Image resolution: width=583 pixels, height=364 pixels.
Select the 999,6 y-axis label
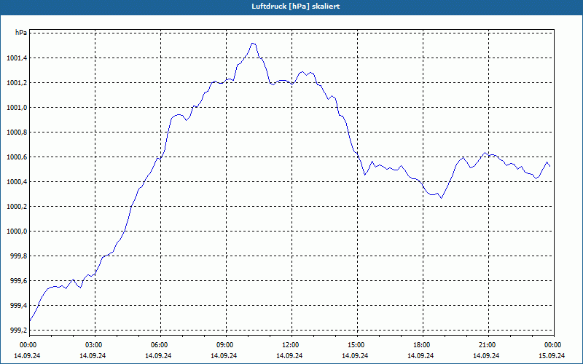[x=19, y=281]
